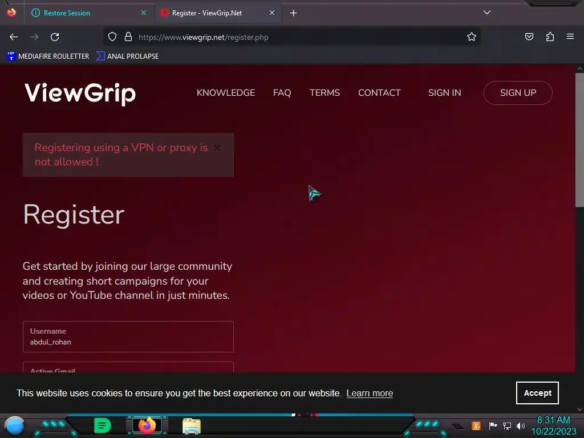Open the KNOWLEDGE menu item
584x438 pixels.
tap(226, 93)
